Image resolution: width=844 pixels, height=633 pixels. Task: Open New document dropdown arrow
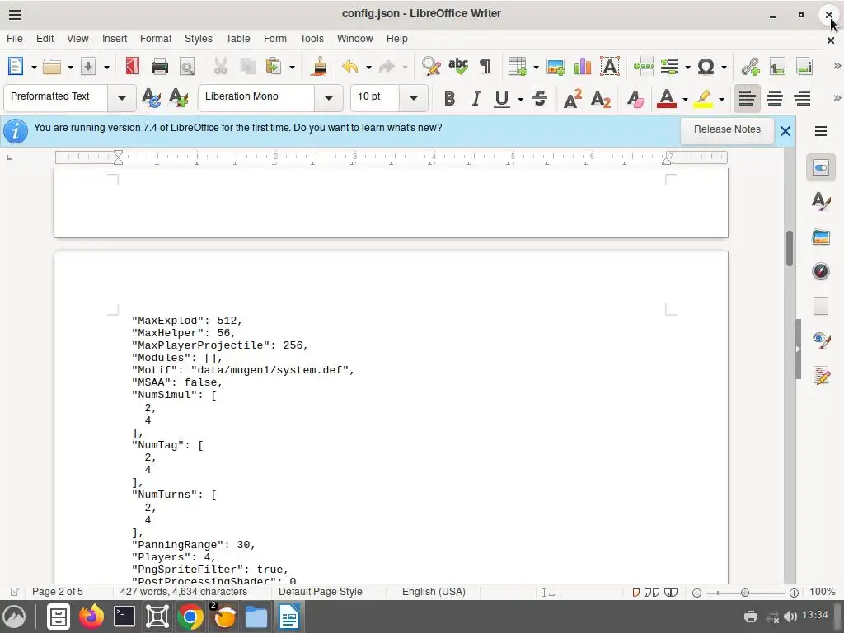coord(34,68)
